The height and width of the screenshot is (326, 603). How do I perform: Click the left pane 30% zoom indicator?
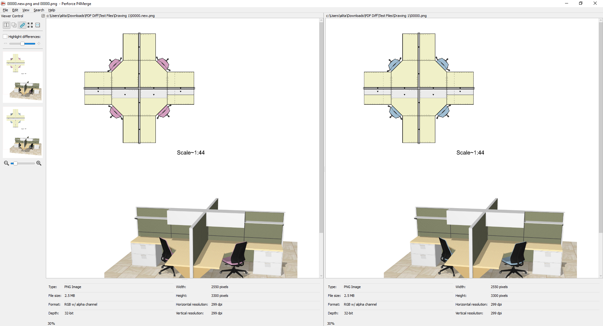click(51, 323)
